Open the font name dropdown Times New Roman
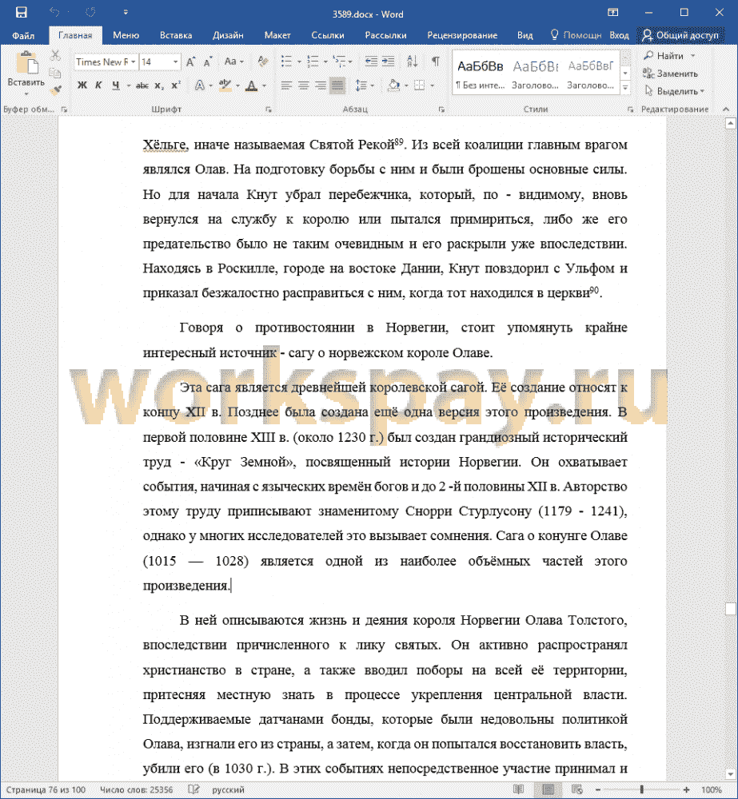The height and width of the screenshot is (799, 738). pos(133,62)
